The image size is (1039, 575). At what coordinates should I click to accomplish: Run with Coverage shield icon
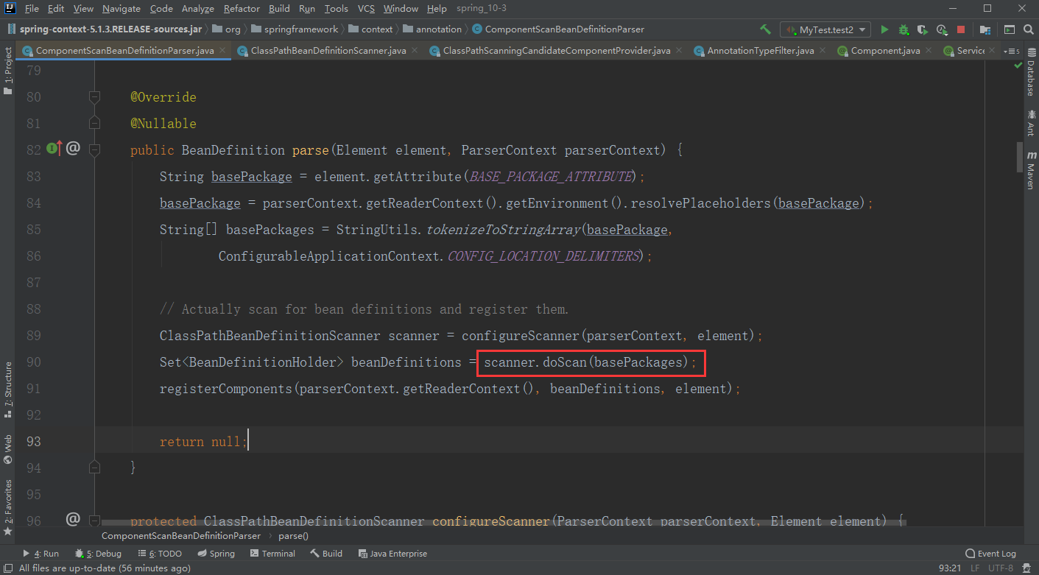coord(923,29)
